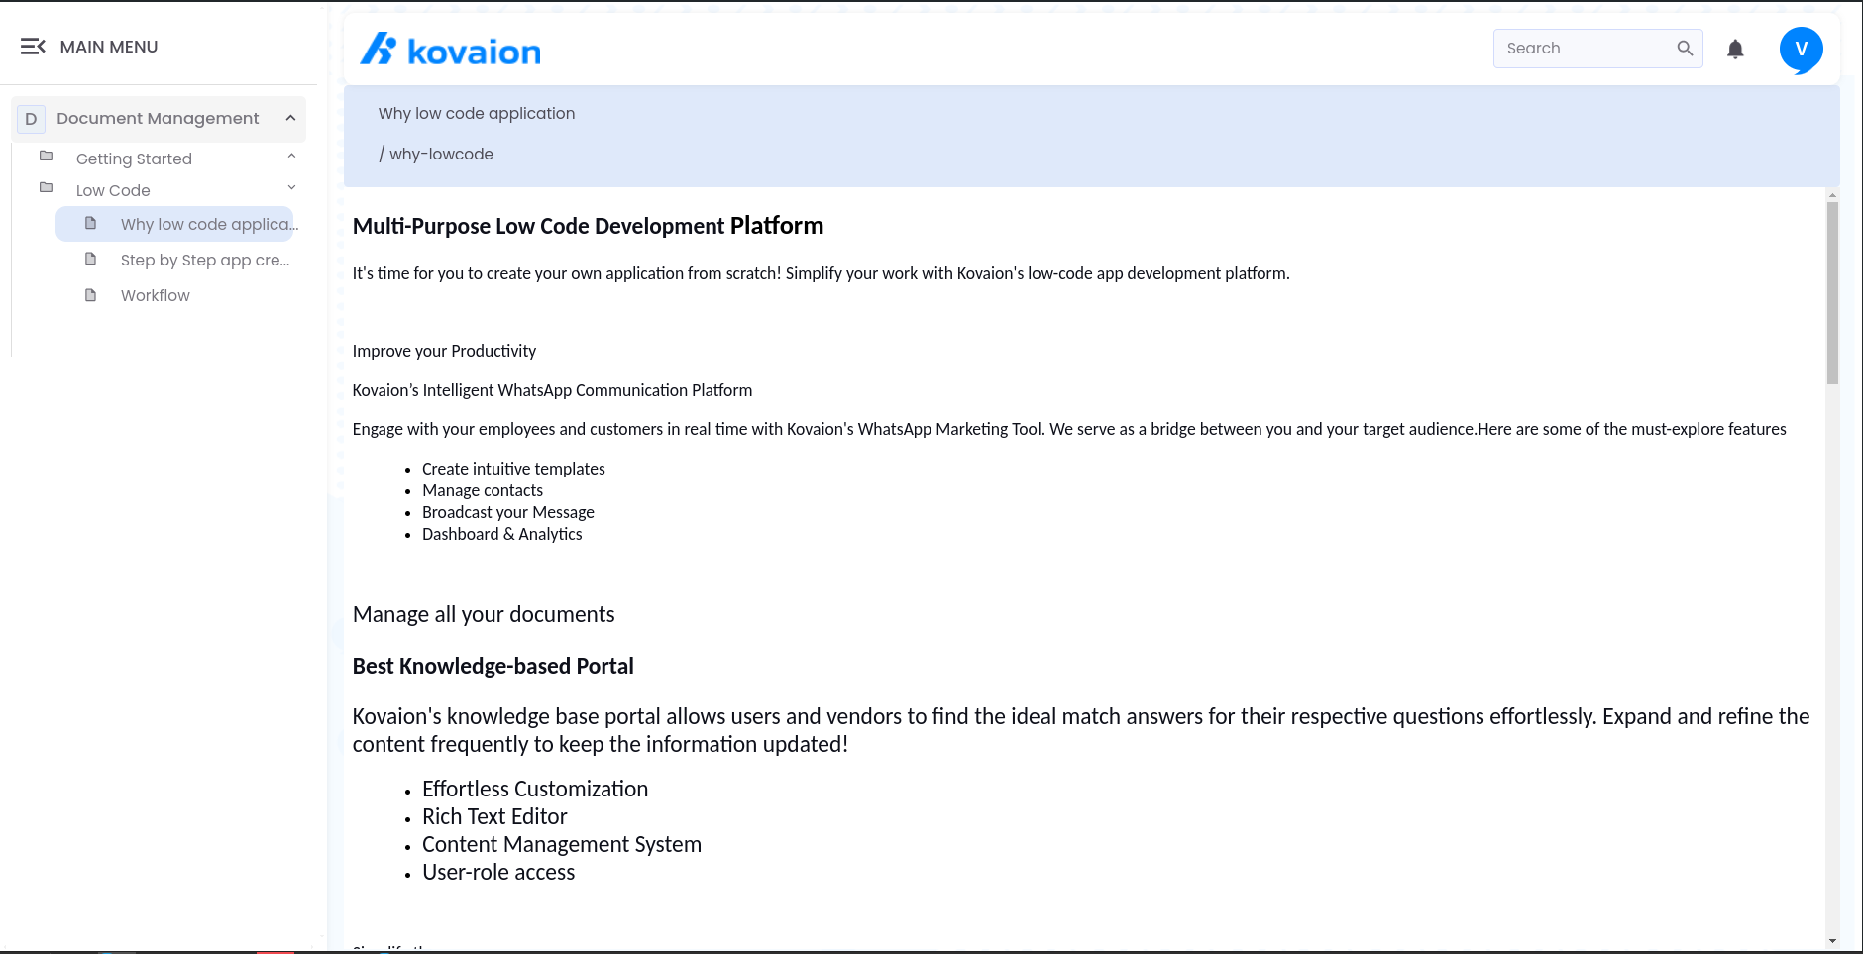Click the Low Code folder icon
The width and height of the screenshot is (1863, 954).
pos(47,186)
